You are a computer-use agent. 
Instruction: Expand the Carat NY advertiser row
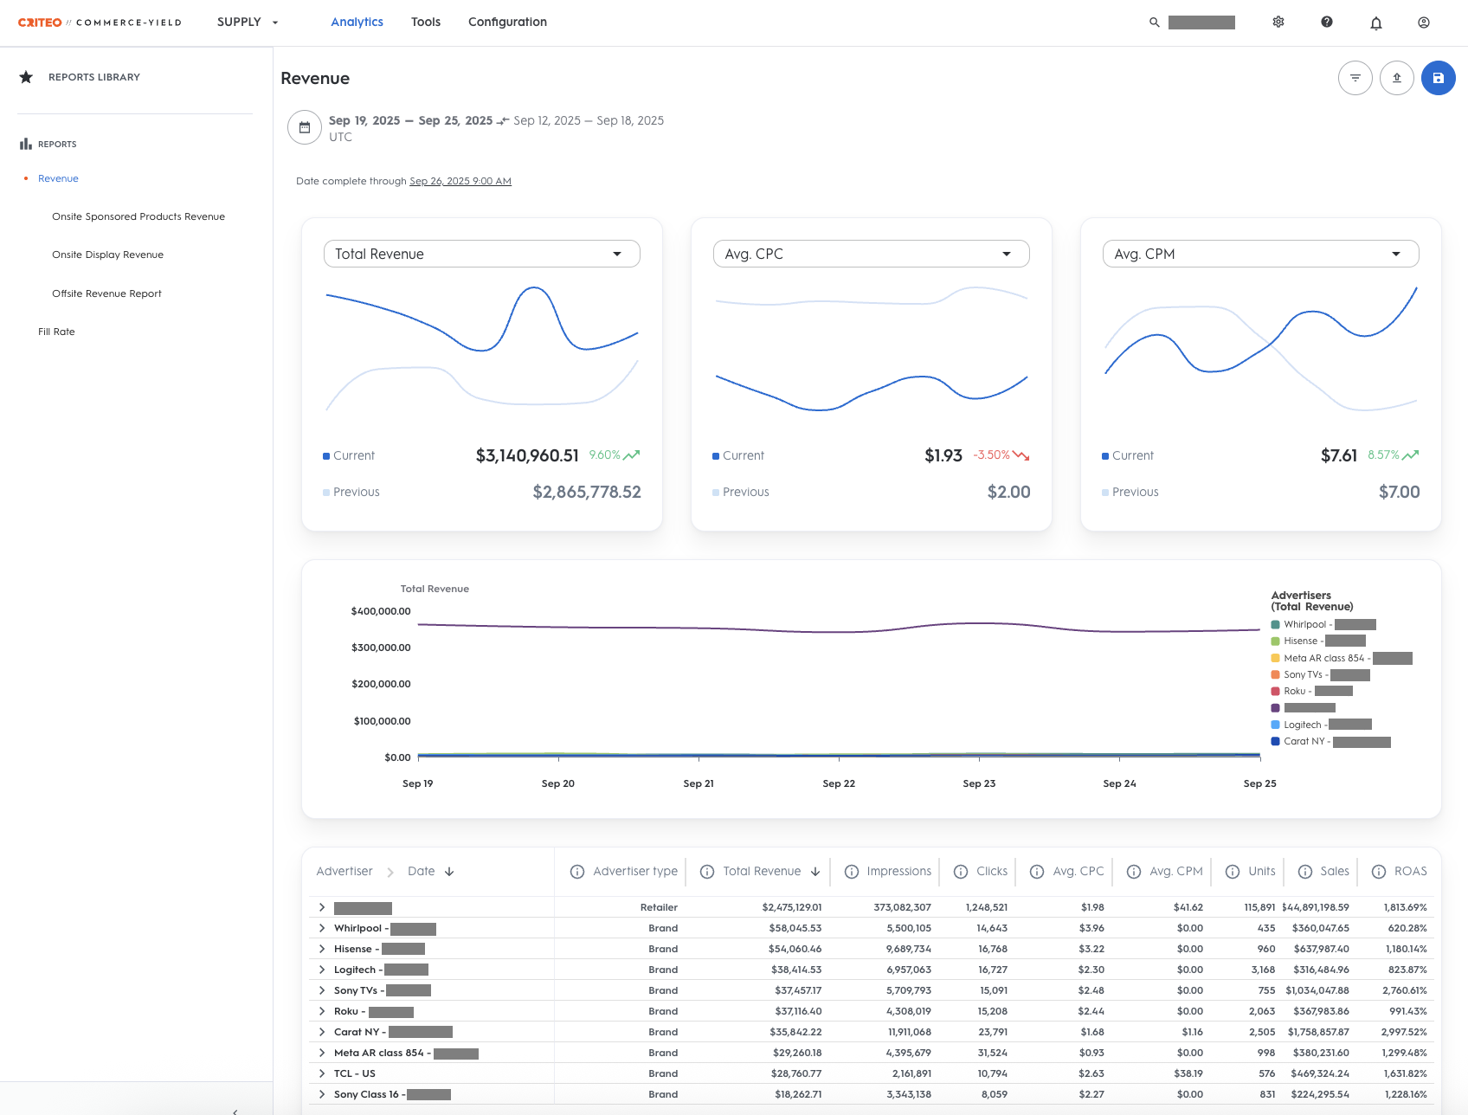click(x=322, y=1032)
